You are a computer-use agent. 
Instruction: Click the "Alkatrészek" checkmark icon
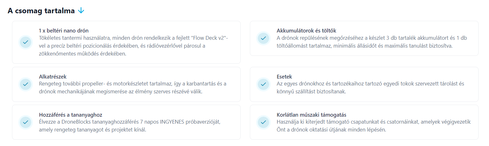26,84
